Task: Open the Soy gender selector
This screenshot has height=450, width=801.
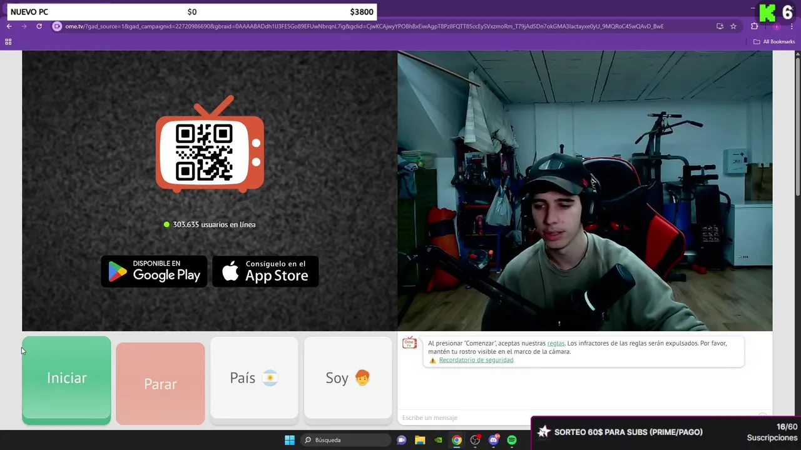Action: [x=348, y=379]
